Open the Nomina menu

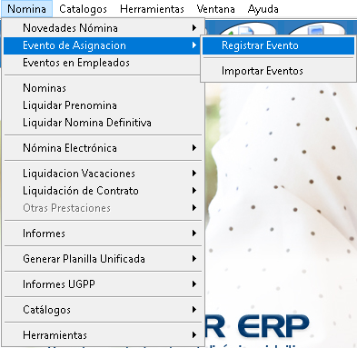pos(26,9)
